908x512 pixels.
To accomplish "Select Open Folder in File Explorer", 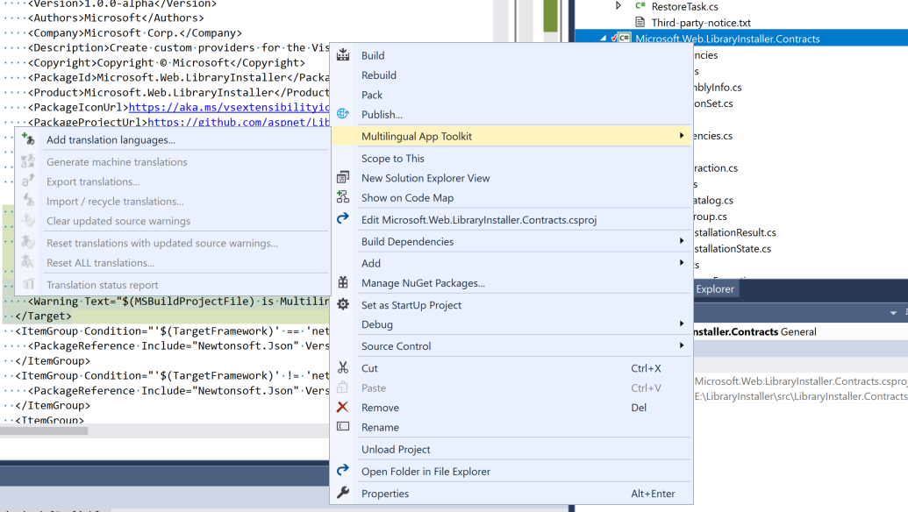I will (x=425, y=472).
